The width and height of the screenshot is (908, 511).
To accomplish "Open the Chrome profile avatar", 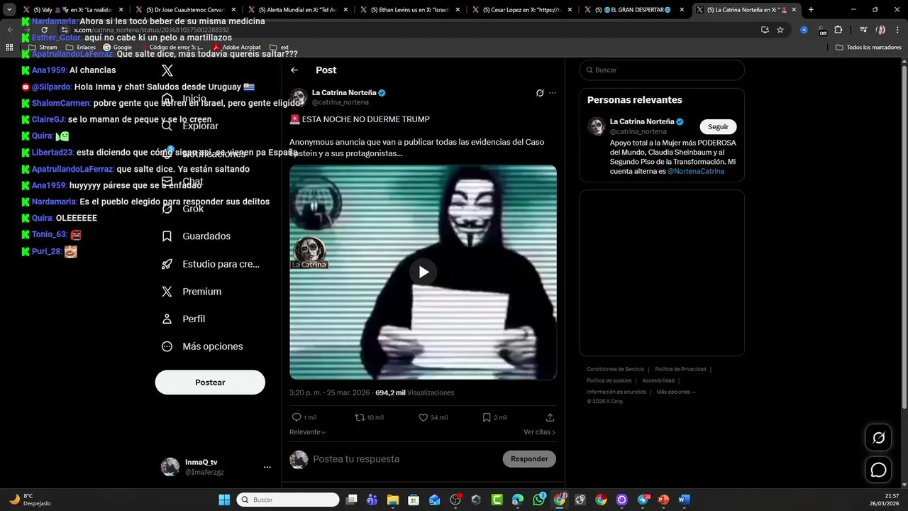I will coord(881,30).
